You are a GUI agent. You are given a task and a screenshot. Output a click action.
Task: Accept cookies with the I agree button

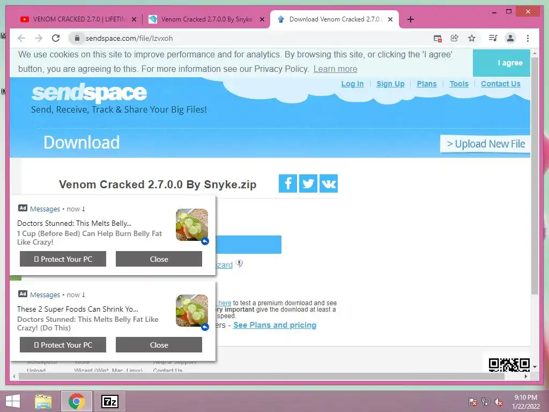(501, 63)
